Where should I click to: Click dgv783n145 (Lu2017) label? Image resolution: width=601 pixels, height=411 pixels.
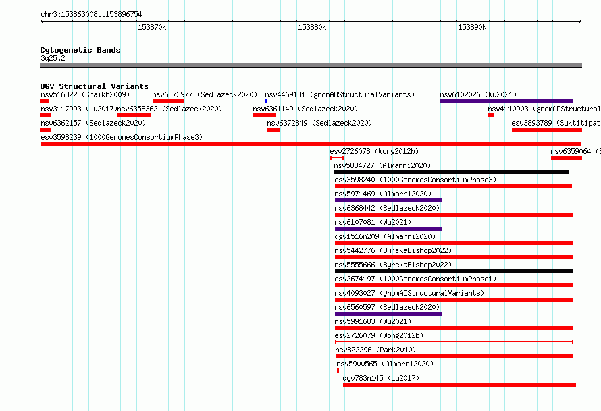(381, 378)
